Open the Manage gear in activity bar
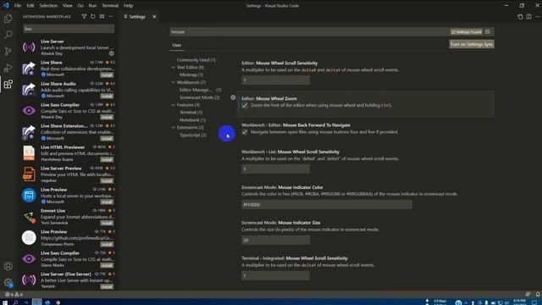The image size is (542, 305). (x=8, y=282)
